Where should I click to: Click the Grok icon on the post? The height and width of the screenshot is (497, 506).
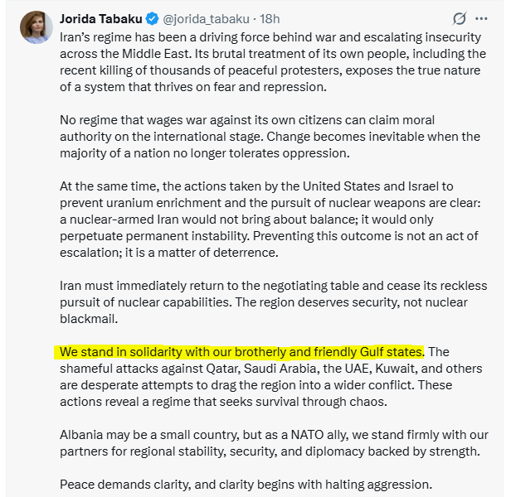(458, 18)
